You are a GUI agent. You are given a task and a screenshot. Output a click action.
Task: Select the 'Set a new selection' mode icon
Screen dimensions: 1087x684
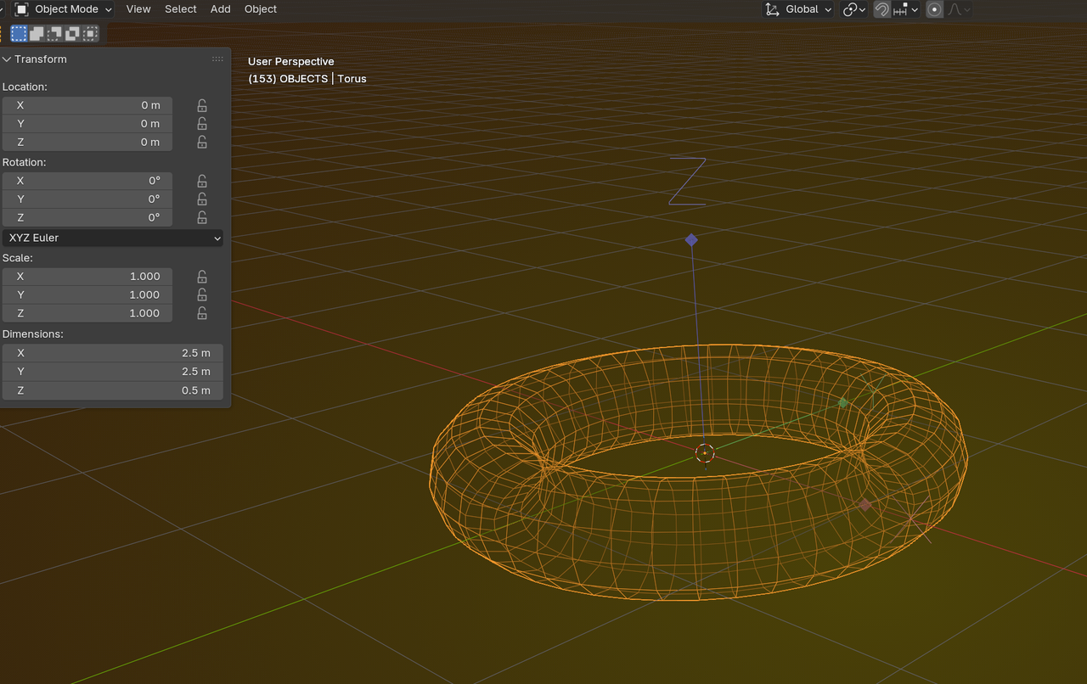click(x=19, y=33)
